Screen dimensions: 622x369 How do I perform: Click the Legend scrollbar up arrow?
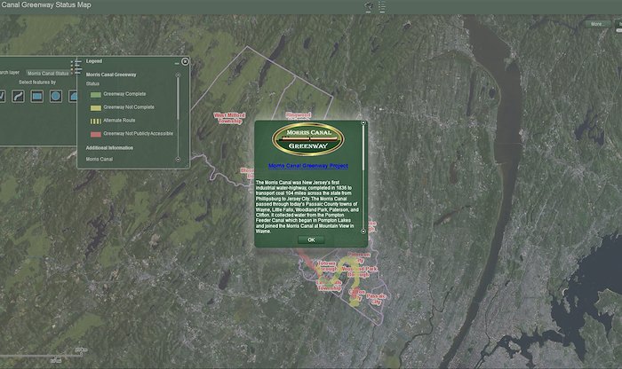(178, 75)
